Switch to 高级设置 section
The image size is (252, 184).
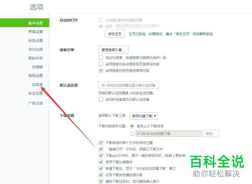pos(35,75)
